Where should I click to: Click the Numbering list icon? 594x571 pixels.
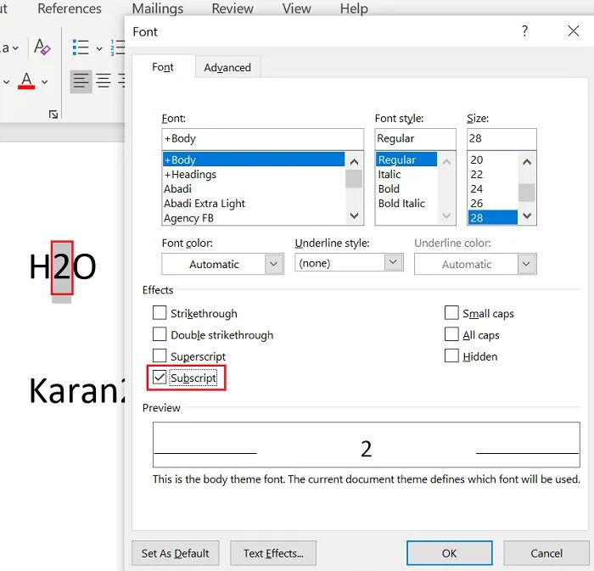[118, 48]
